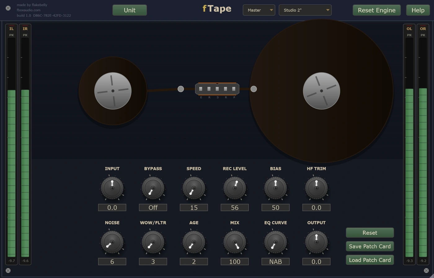Click the circular X icon under the IL meter
Image resolution: width=434 pixels, height=278 pixels.
[x=8, y=271]
